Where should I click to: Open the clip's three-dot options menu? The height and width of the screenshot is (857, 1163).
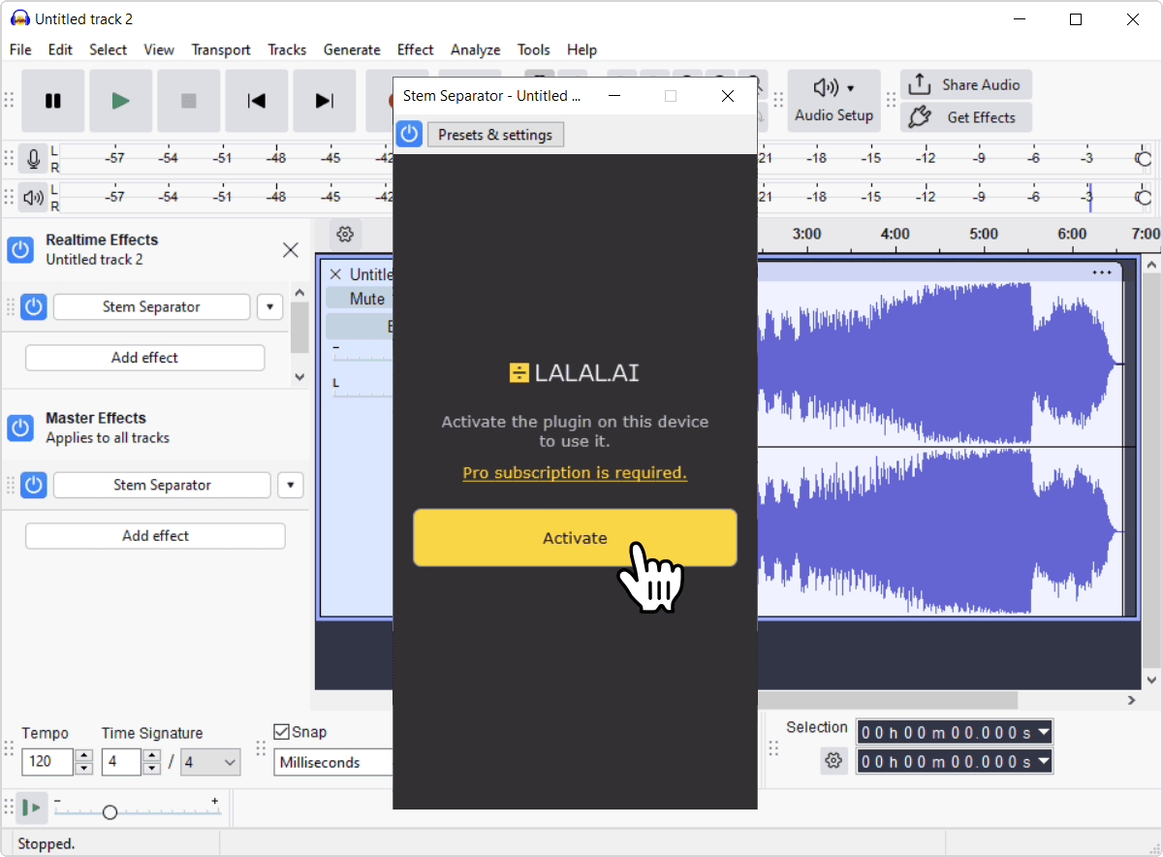coord(1102,272)
